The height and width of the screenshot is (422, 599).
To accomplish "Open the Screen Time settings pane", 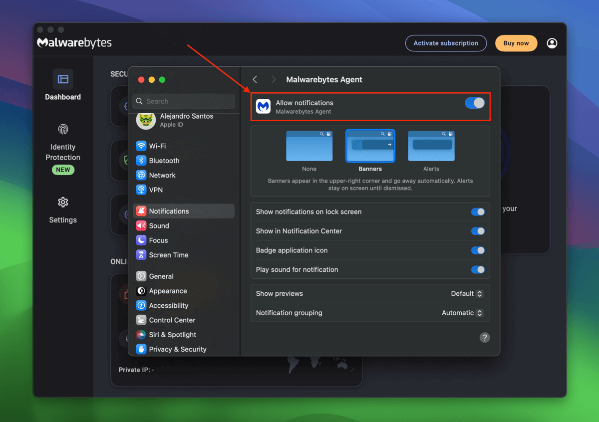I will click(184, 254).
